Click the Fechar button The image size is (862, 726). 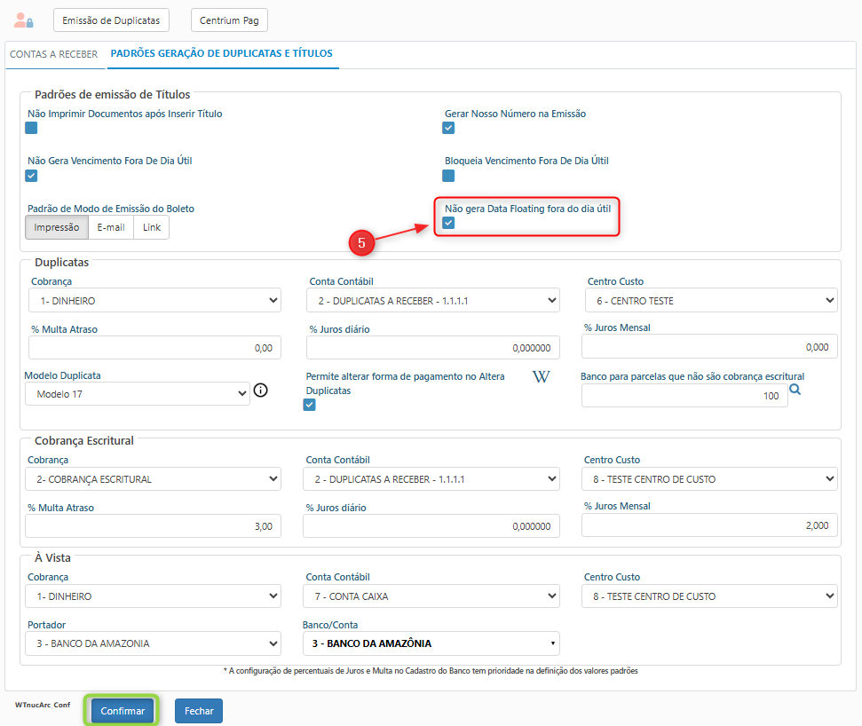[x=199, y=711]
